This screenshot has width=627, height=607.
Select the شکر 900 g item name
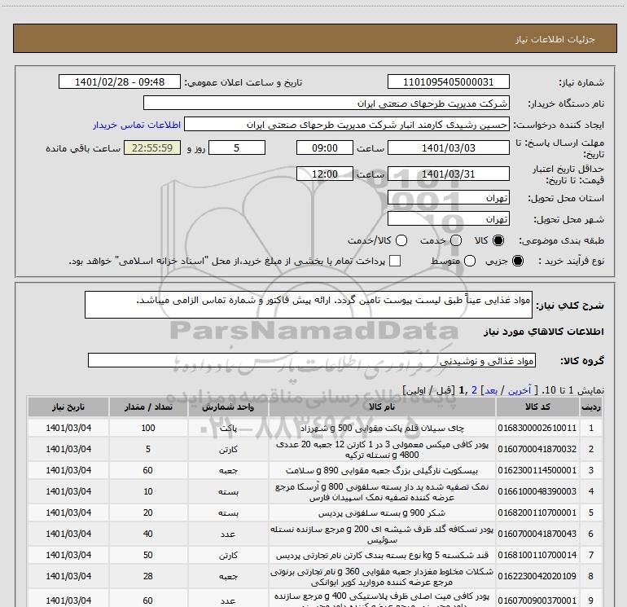(382, 512)
